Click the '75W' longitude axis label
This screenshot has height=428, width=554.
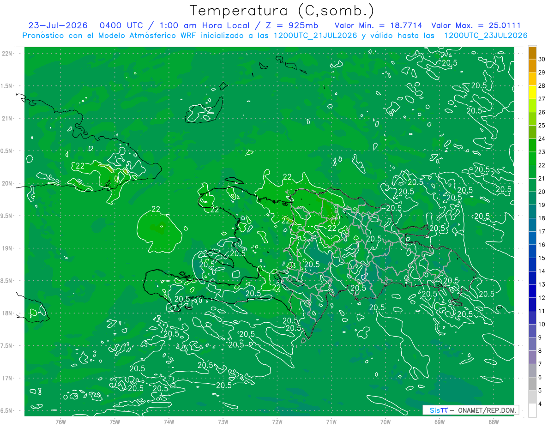coord(115,422)
